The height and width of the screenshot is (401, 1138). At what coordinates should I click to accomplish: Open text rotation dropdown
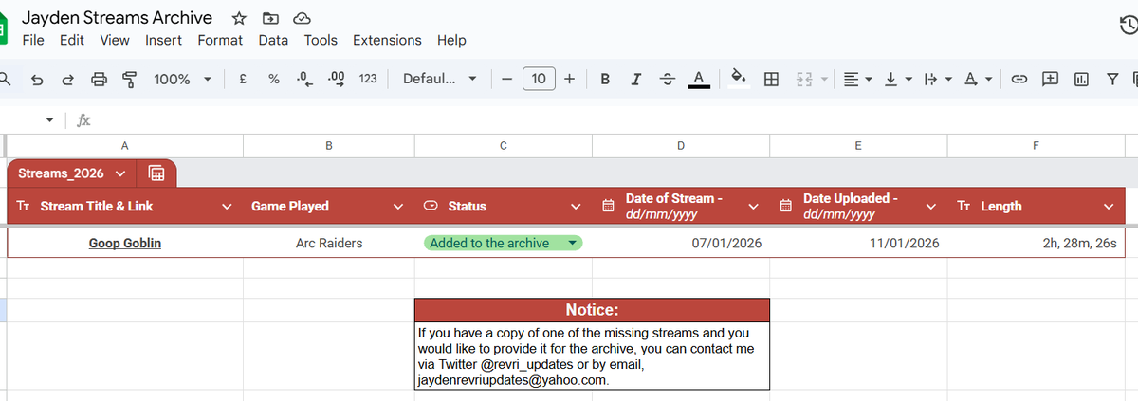[977, 80]
